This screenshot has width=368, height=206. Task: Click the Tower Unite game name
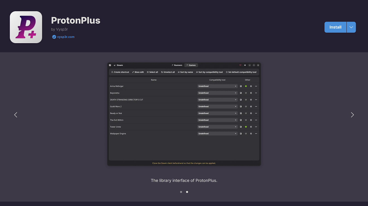[115, 127]
